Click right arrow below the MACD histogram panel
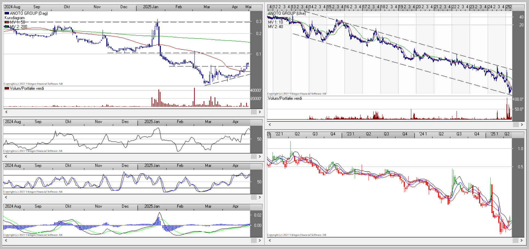Viewport: 529px width, 249px height. click(x=260, y=240)
